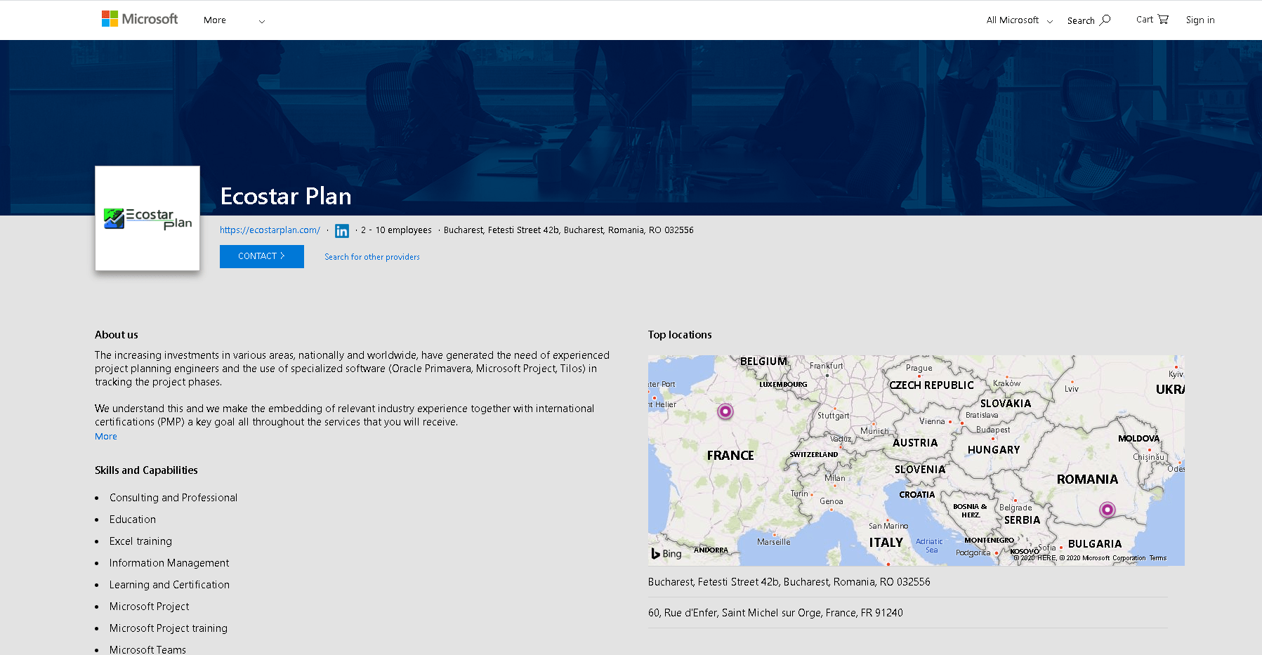Click 'Learning and Certification' skill item
Screen dimensions: 1262x655
(169, 585)
